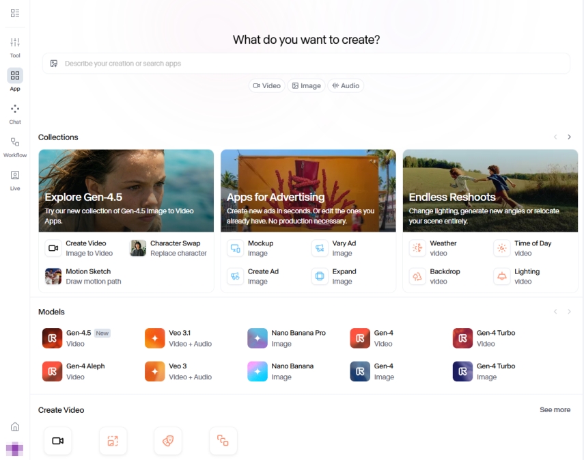
Task: Open the linked shapes tile under Create Video
Action: (223, 441)
